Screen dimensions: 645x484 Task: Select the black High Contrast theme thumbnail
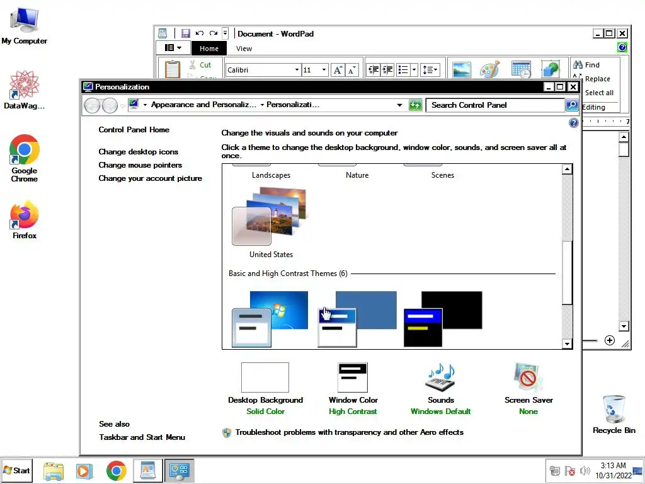(443, 319)
